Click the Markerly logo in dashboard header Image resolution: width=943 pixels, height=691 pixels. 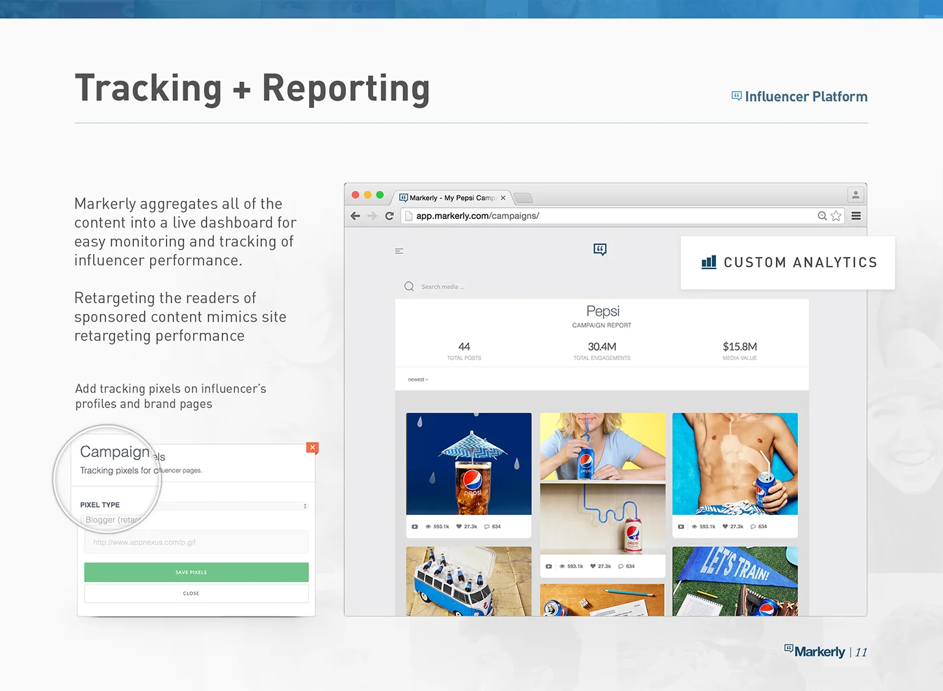pos(600,250)
